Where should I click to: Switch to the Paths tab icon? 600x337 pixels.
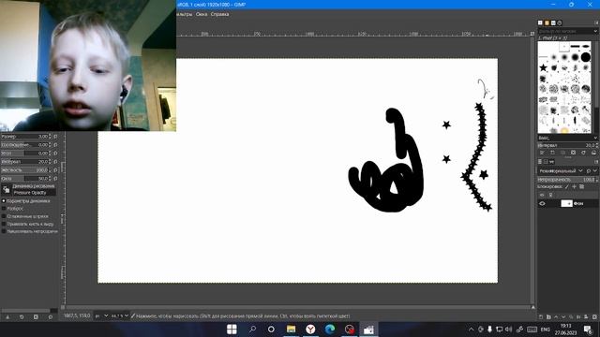click(x=552, y=162)
